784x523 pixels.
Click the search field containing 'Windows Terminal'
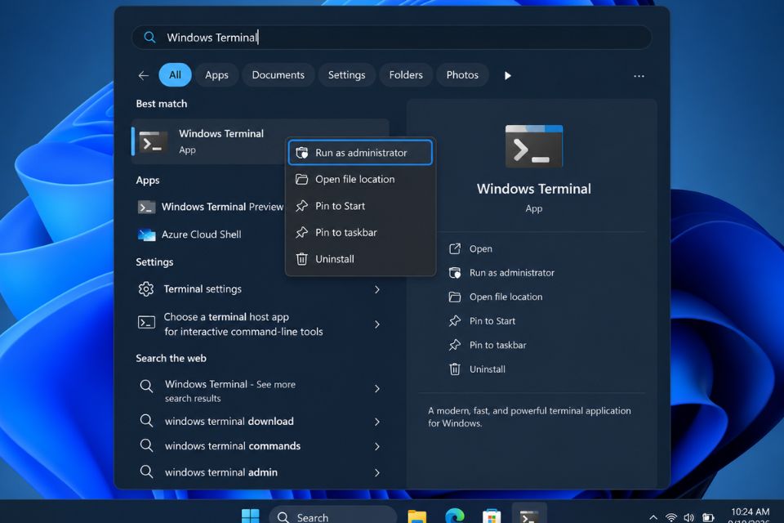click(x=391, y=37)
